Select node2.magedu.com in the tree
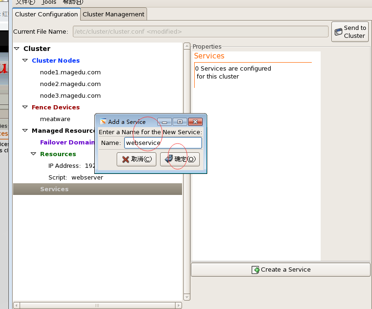 [x=70, y=84]
